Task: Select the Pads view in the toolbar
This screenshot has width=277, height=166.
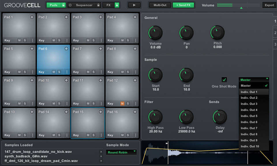Action: (x=54, y=5)
